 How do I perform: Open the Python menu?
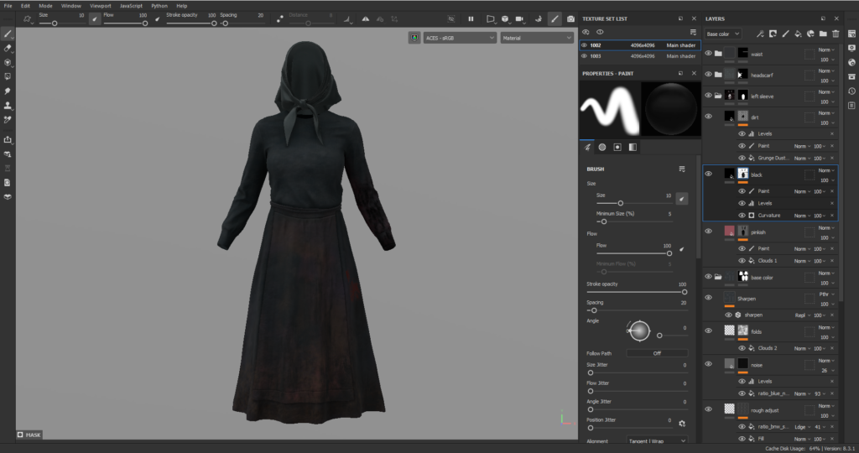159,5
